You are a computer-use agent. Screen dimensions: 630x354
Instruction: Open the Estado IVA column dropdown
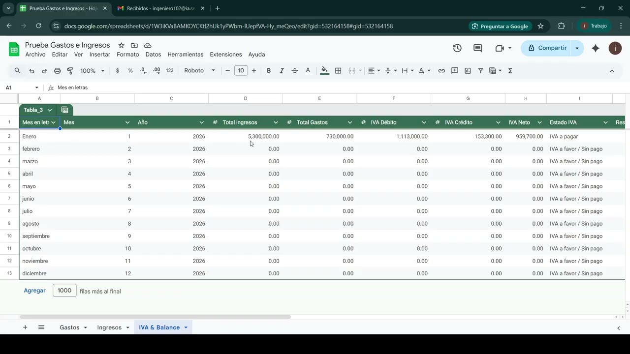[605, 122]
